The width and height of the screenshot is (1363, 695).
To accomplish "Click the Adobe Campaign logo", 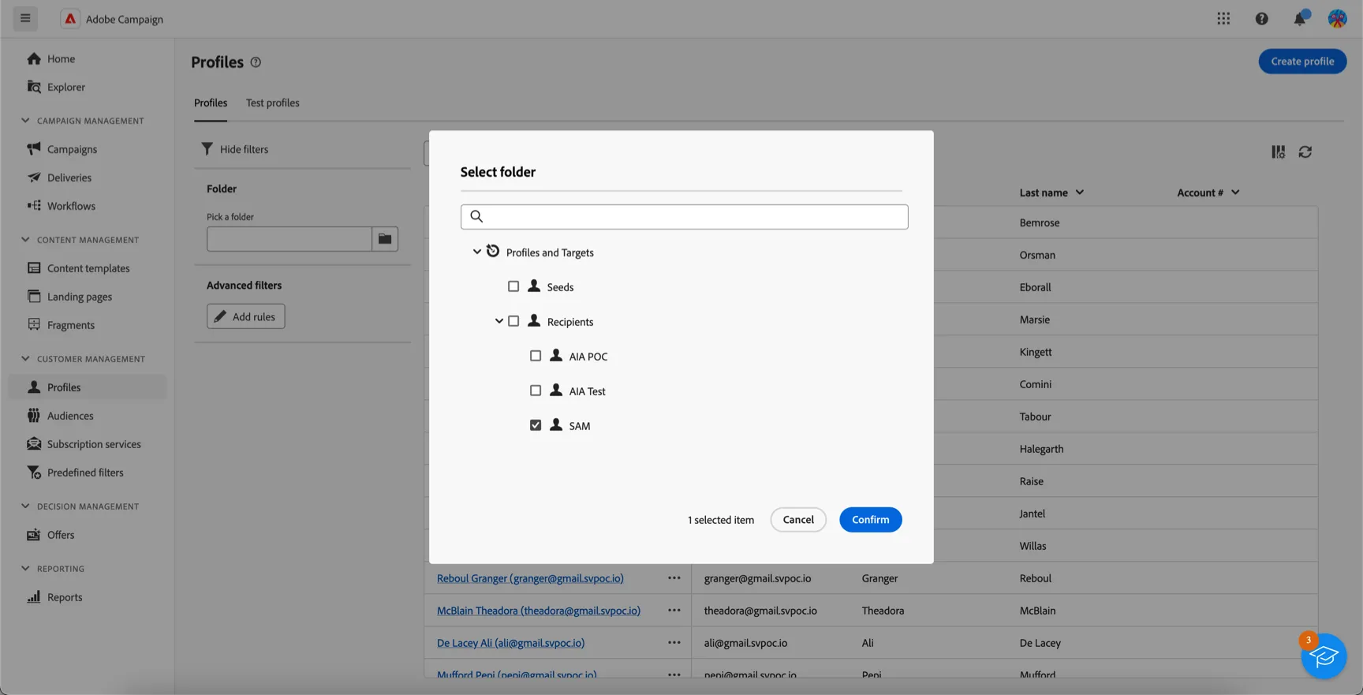I will click(x=70, y=18).
